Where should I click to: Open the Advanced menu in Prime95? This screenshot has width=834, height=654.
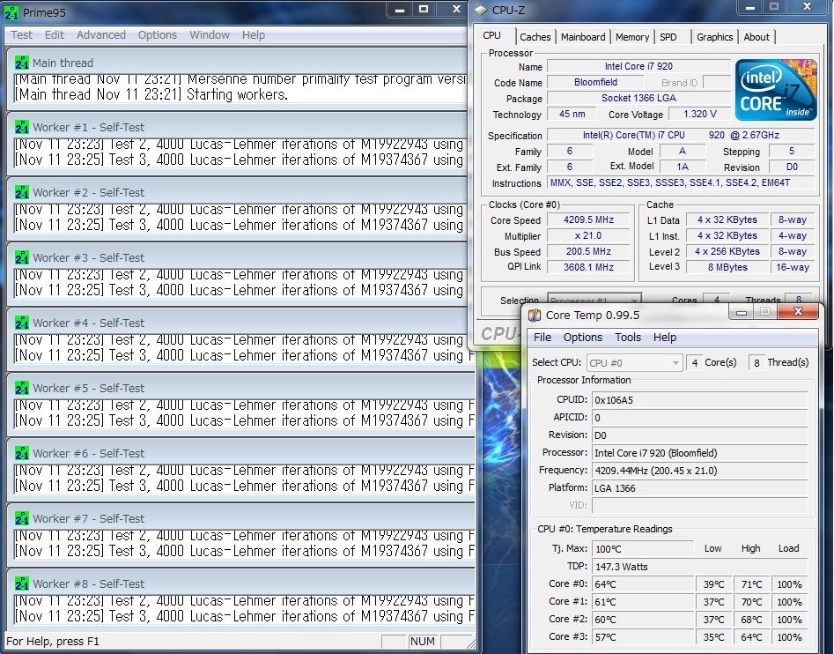100,35
